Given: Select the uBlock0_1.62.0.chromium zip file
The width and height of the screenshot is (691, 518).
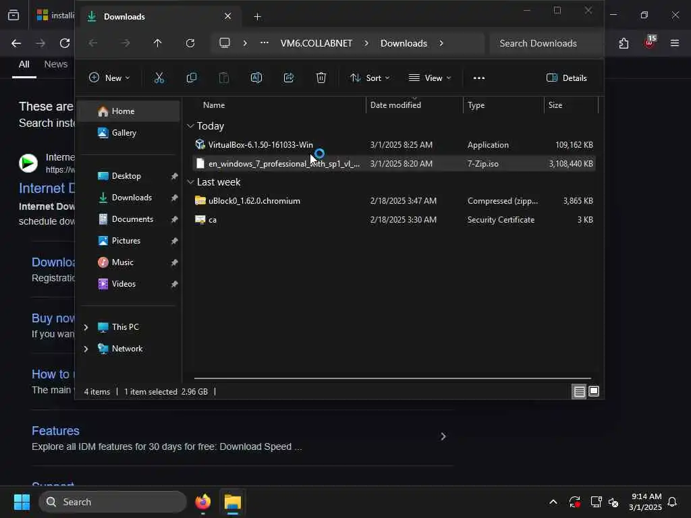Looking at the screenshot, I should coord(394,200).
